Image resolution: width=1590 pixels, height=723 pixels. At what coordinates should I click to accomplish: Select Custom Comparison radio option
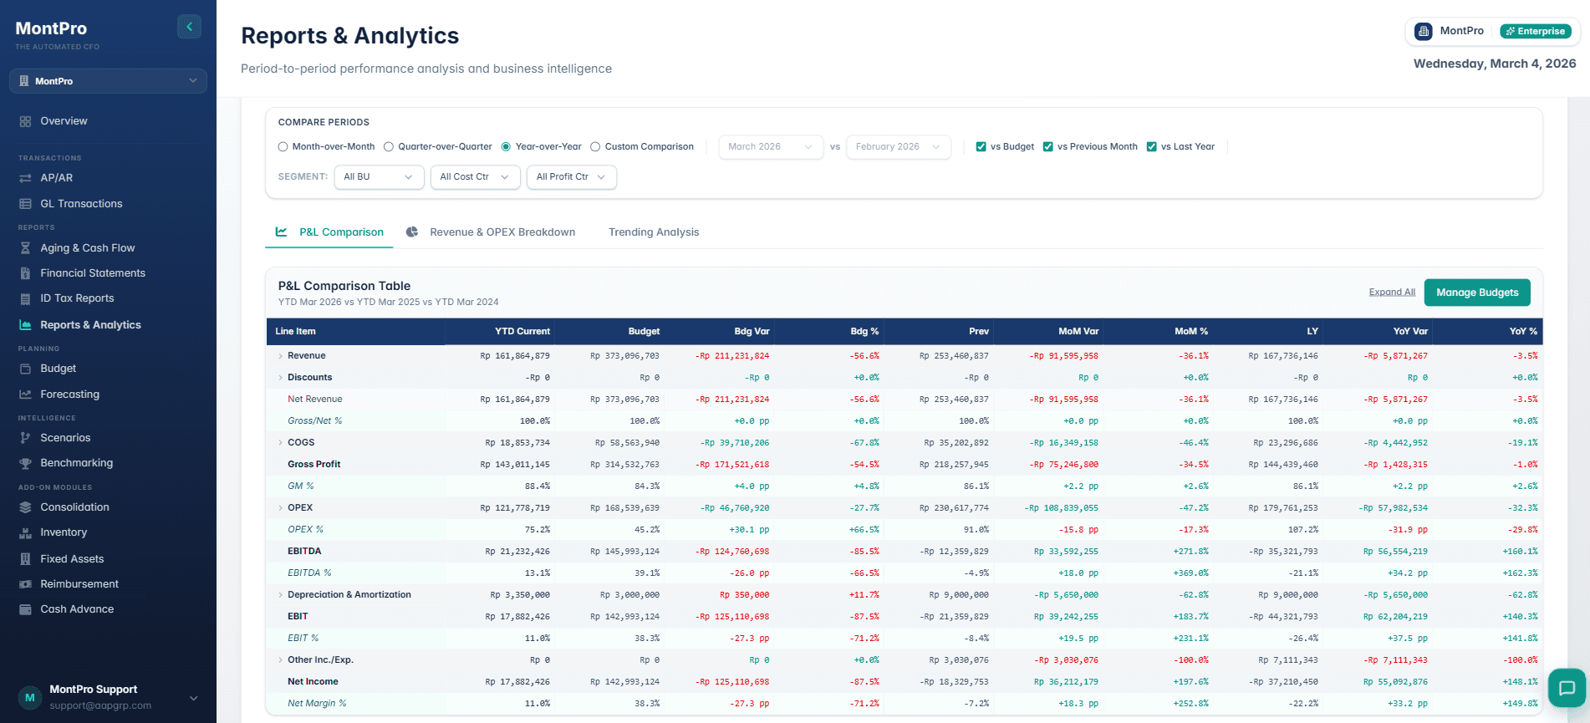click(x=595, y=147)
